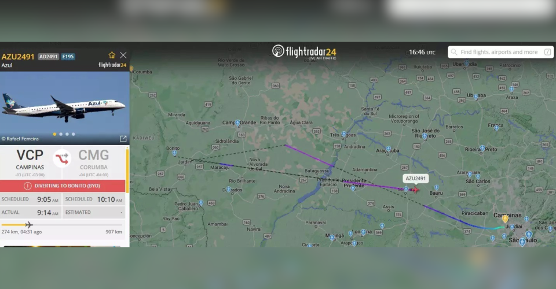Viewport: 556px width, 289px height.
Task: Click the Flightradar24 logo in header
Action: (304, 52)
